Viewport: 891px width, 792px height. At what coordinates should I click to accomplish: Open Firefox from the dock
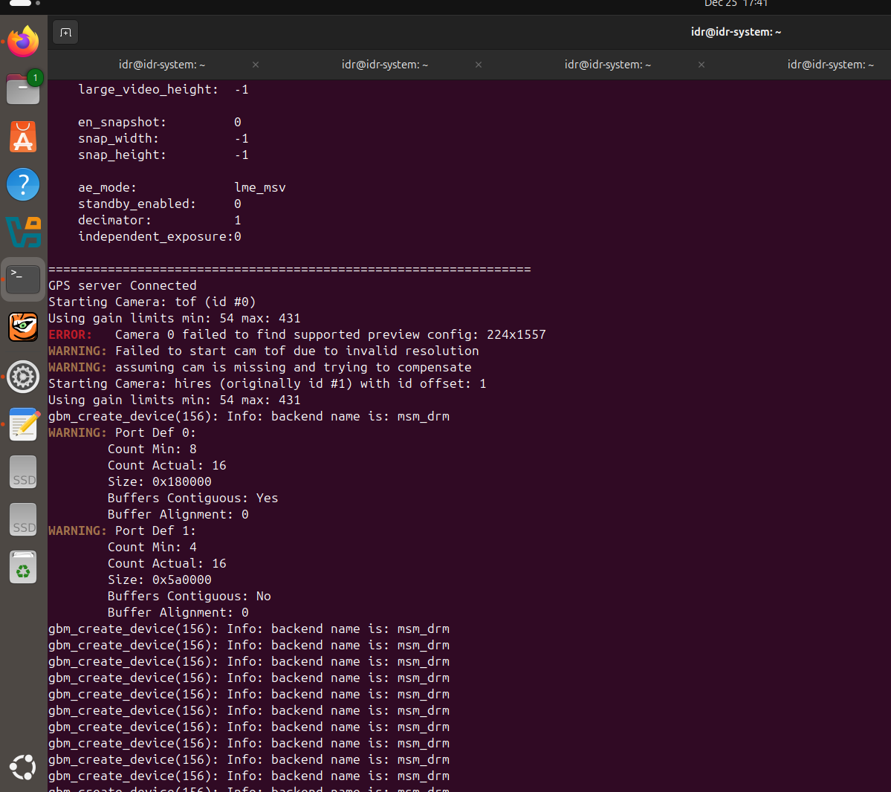(23, 42)
